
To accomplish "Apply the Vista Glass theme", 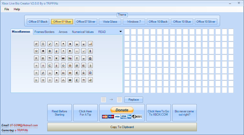I will tap(110, 21).
